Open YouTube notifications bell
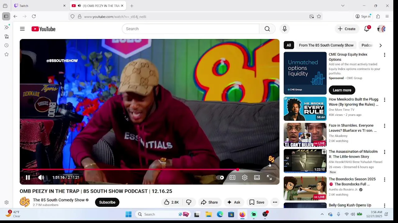The width and height of the screenshot is (398, 223). [367, 29]
